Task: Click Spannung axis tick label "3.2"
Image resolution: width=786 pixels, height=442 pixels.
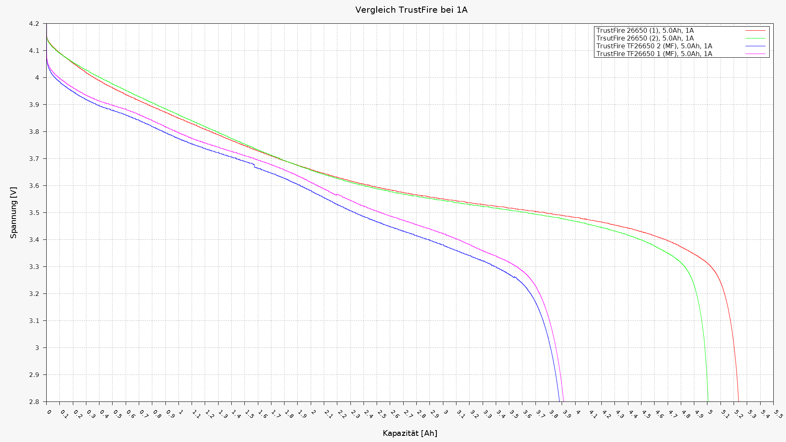Action: click(x=34, y=294)
